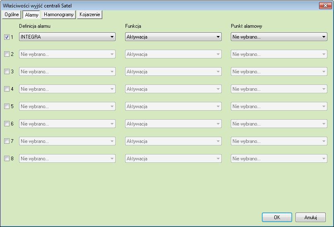Open row 8 Punkt alarmowy dropdown
Viewport: 334px width, 227px height.
[x=279, y=158]
